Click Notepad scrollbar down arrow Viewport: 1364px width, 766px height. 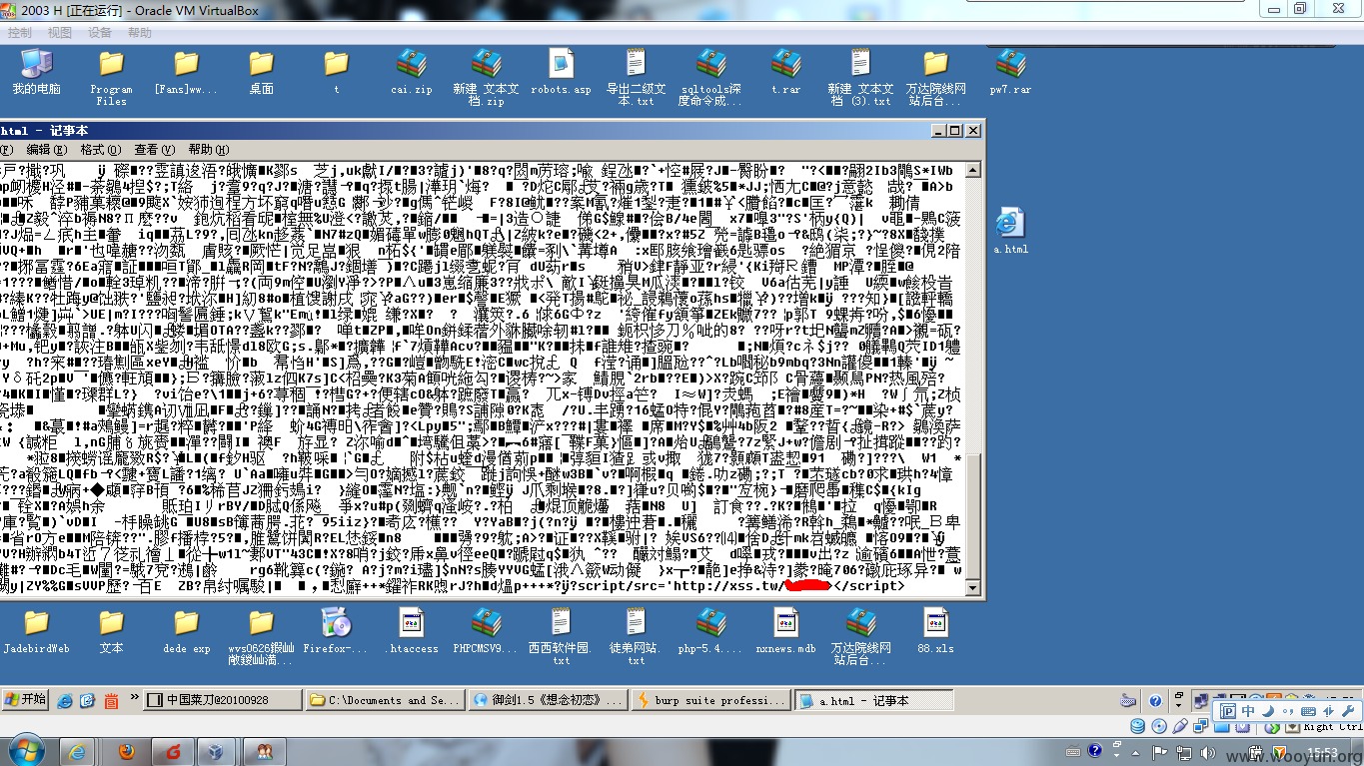(974, 588)
